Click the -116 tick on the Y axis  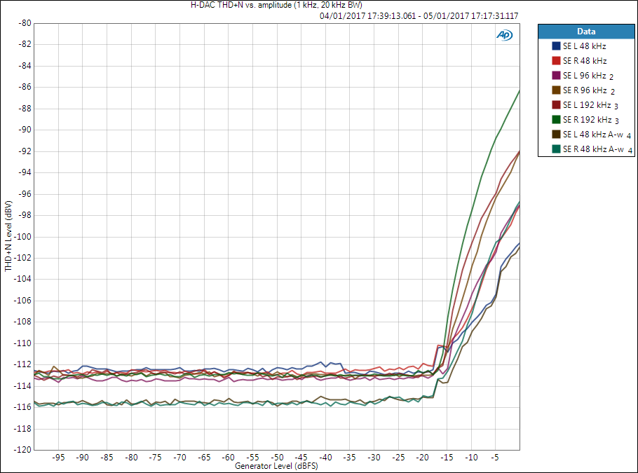(22, 406)
